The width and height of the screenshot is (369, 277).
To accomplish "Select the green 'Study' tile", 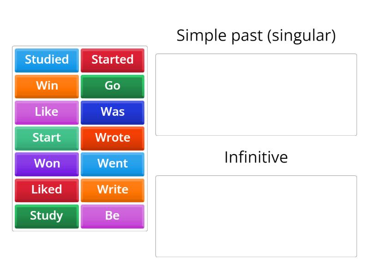I will pos(46,216).
